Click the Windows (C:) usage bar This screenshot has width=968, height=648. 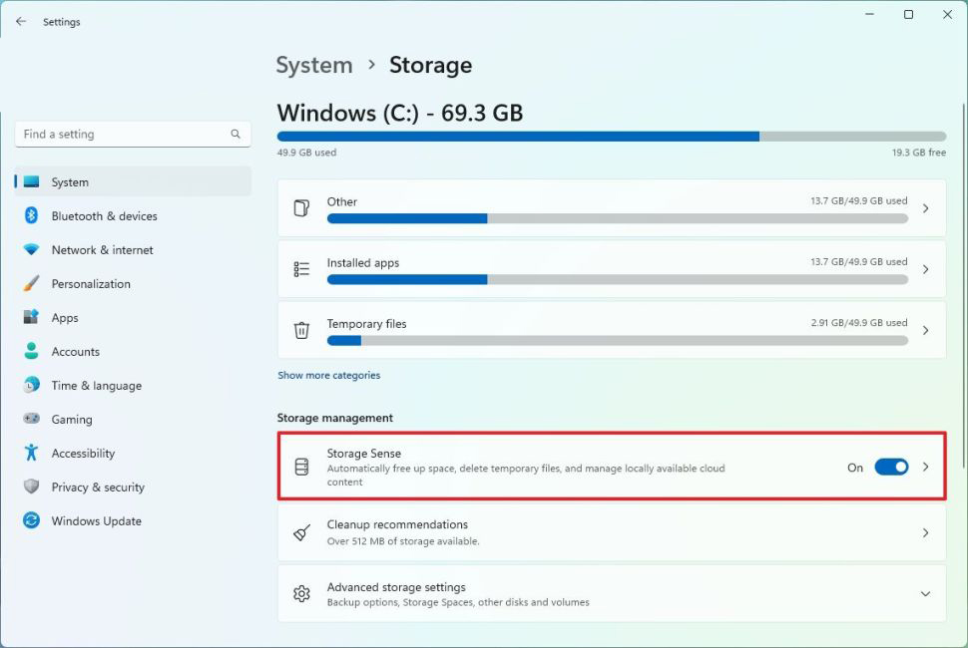[611, 136]
